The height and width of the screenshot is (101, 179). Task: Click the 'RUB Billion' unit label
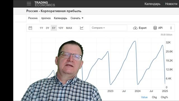(x=166, y=35)
